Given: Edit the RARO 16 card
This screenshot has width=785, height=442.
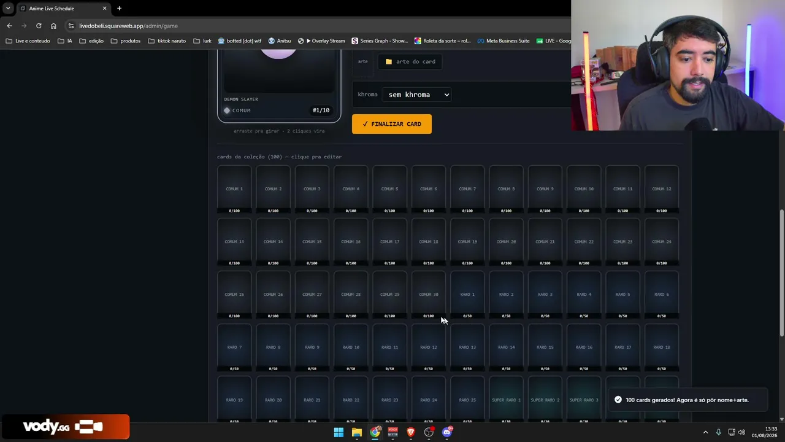Looking at the screenshot, I should click(x=584, y=347).
